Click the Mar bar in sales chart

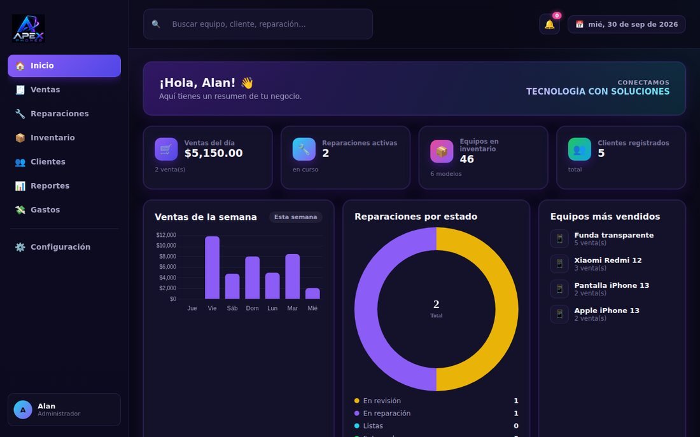(293, 277)
